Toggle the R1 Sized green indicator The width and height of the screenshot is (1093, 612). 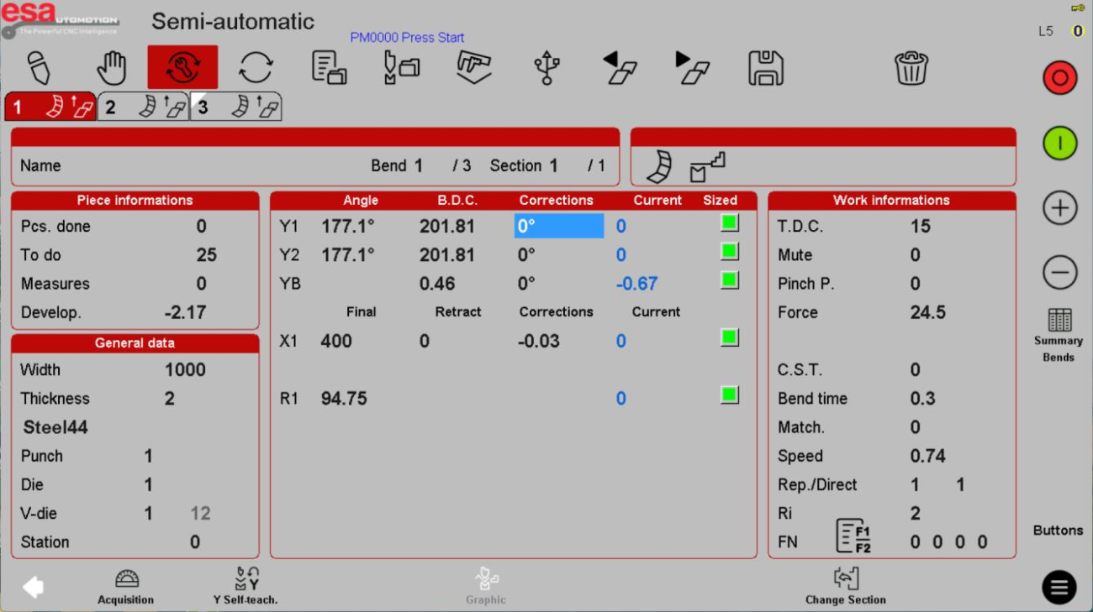(x=728, y=395)
